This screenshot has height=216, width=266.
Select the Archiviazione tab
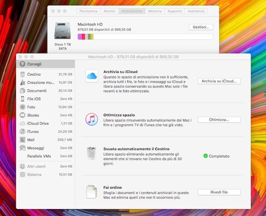pos(132,11)
